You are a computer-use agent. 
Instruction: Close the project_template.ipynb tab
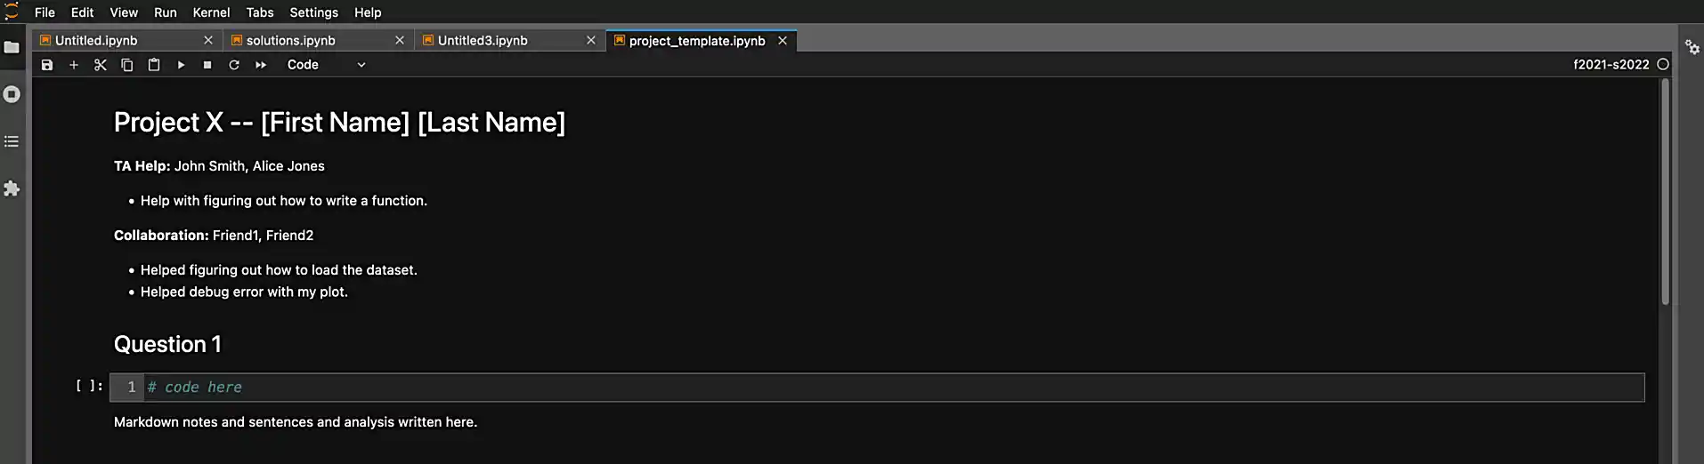coord(783,41)
